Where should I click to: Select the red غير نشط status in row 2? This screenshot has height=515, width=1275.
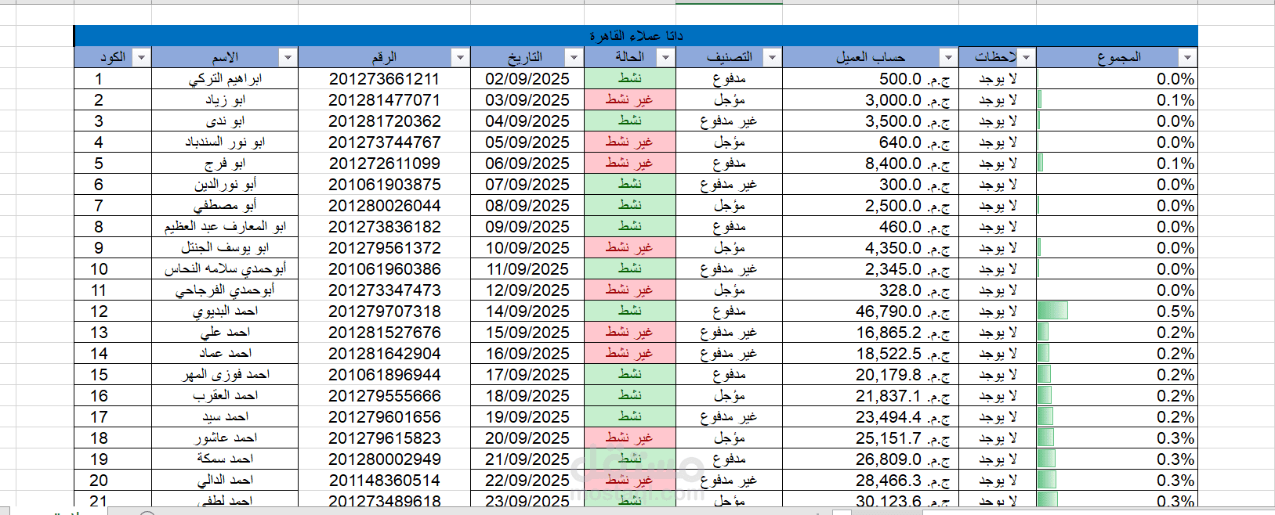click(630, 100)
